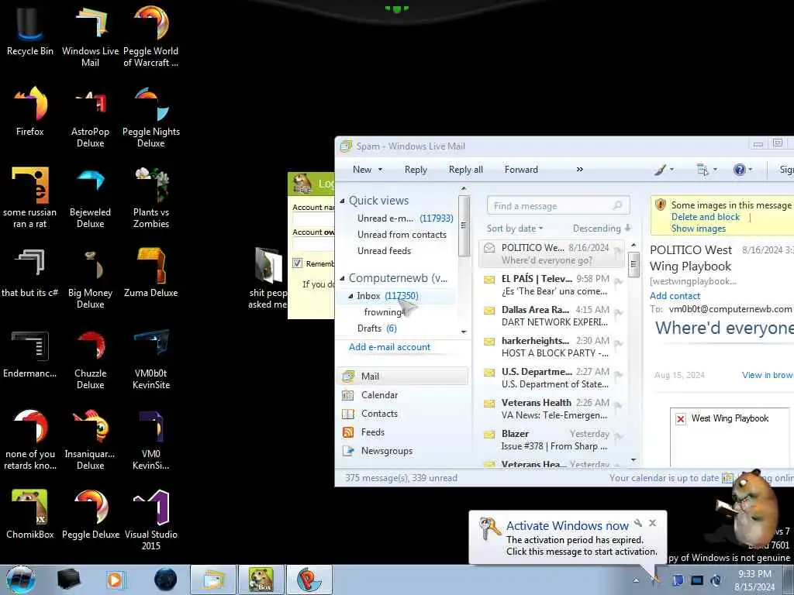The image size is (794, 595).
Task: Click Reply in Mail toolbar
Action: coord(416,170)
